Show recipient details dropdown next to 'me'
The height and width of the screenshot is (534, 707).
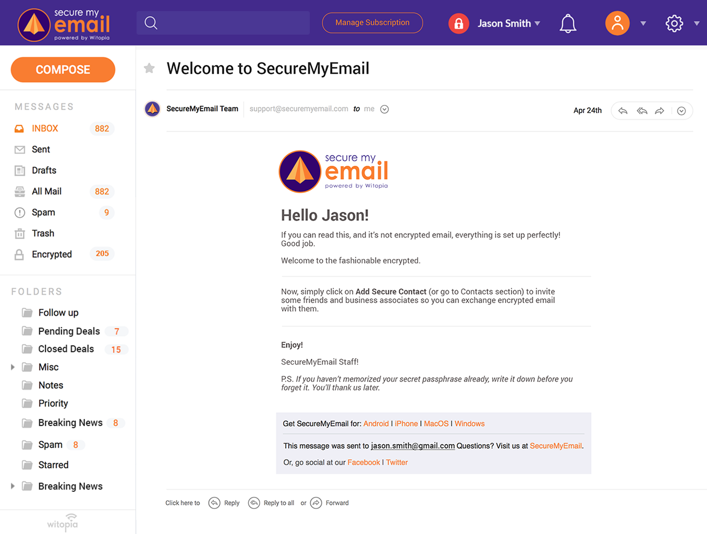[x=384, y=109]
